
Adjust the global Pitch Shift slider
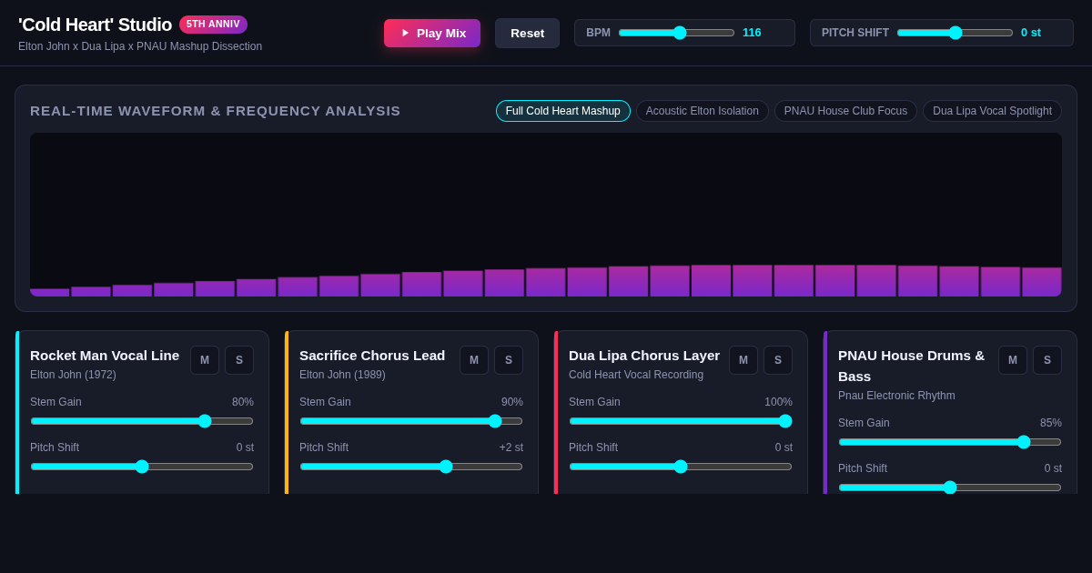[955, 33]
